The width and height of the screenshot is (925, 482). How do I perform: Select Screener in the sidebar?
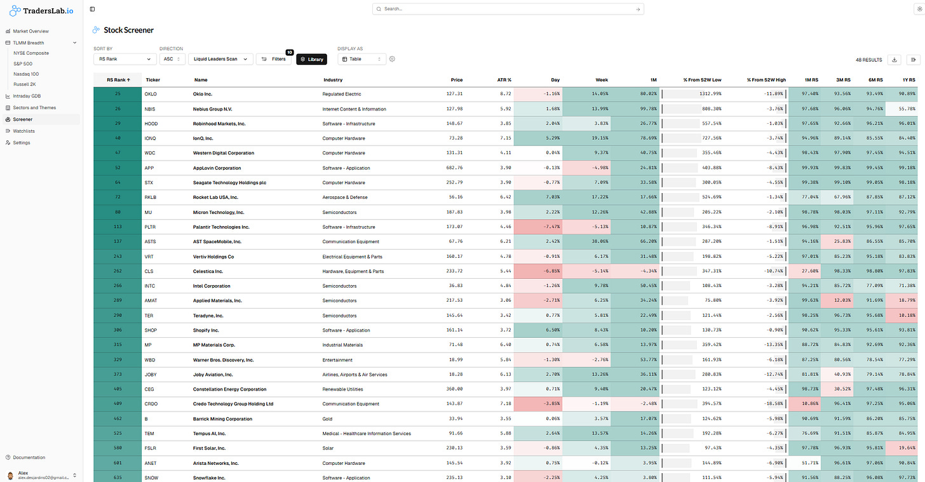click(41, 119)
